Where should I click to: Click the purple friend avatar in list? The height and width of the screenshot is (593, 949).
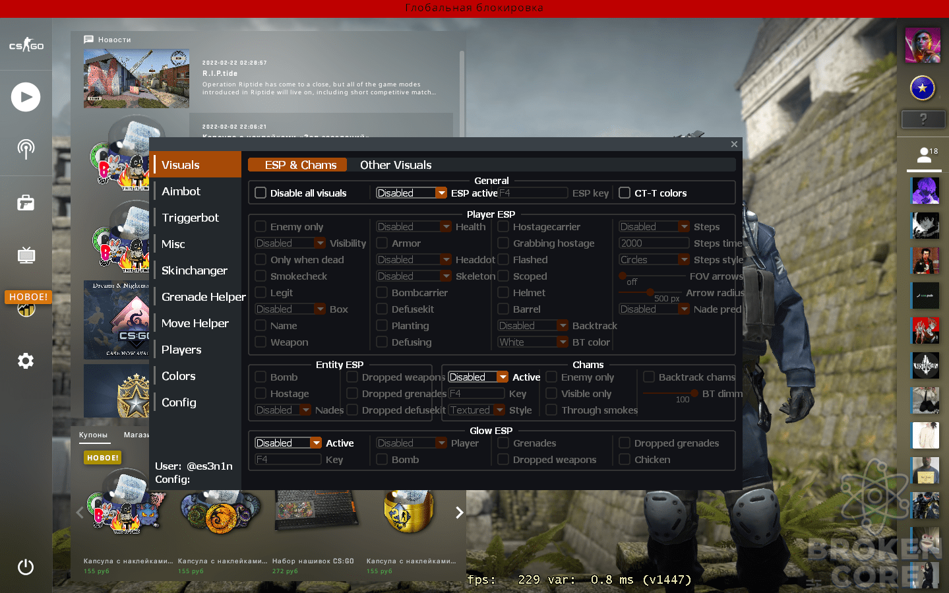pyautogui.click(x=925, y=191)
